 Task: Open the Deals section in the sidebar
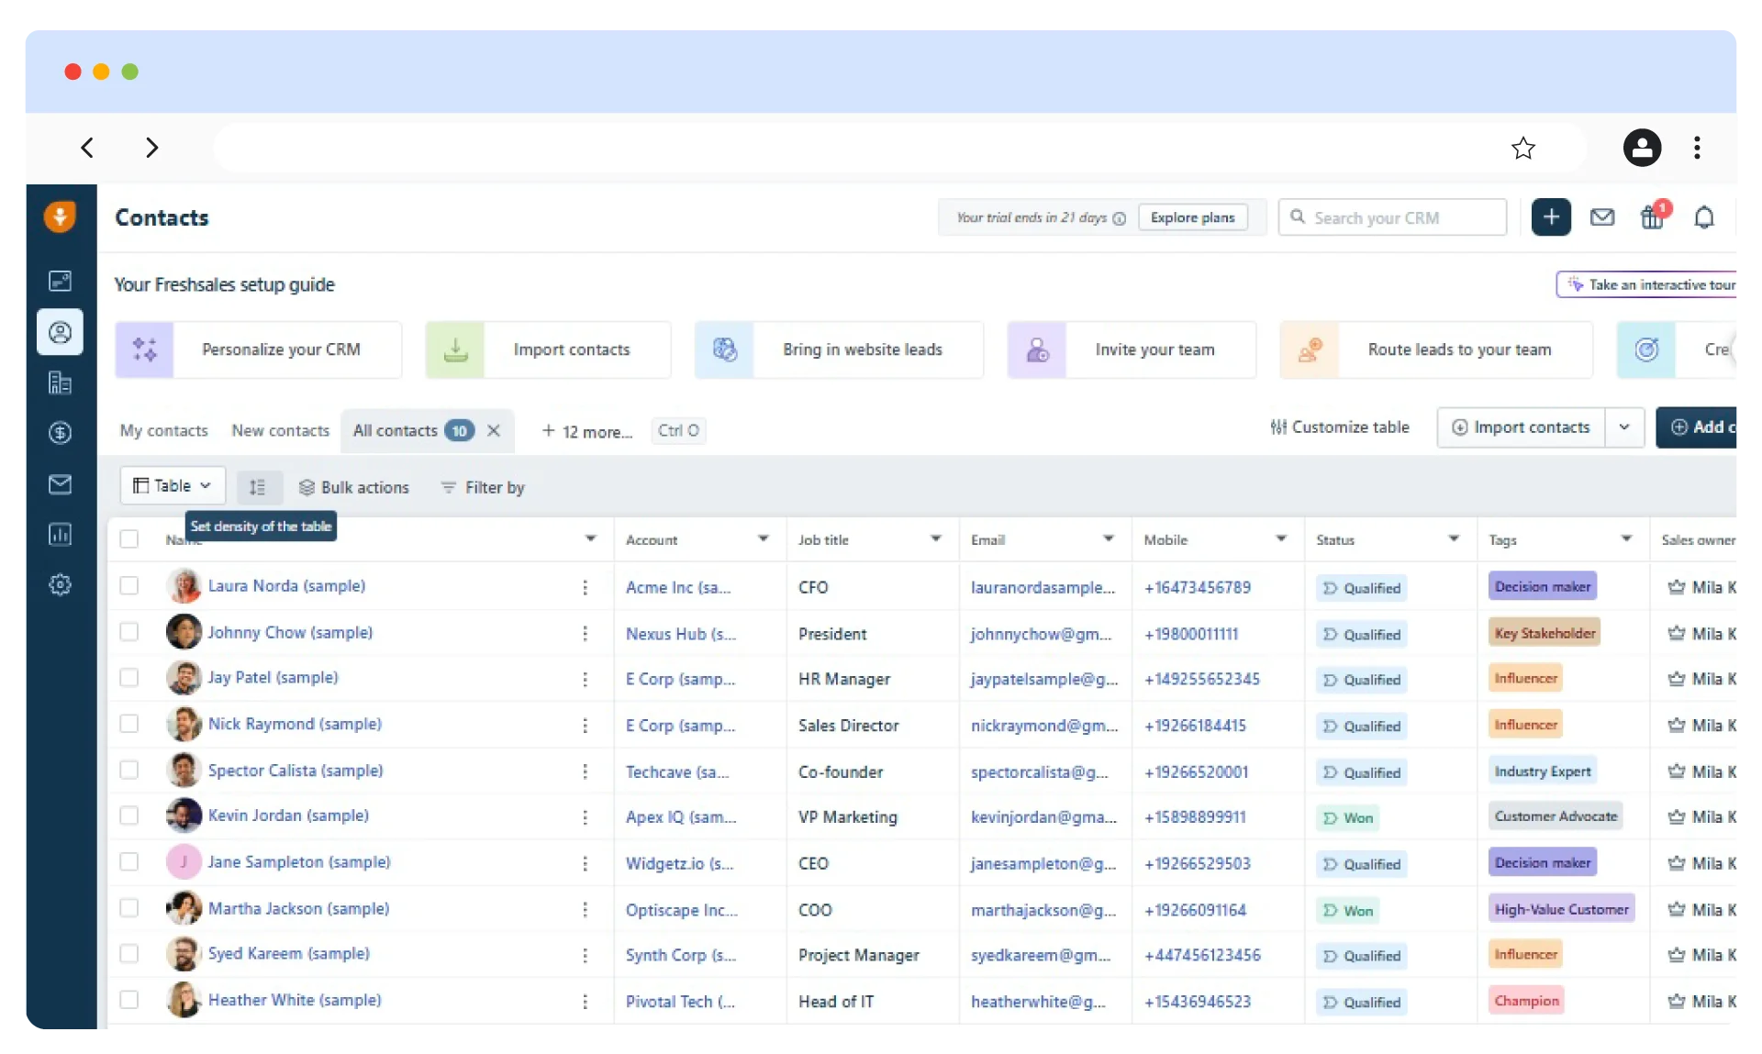(x=60, y=433)
